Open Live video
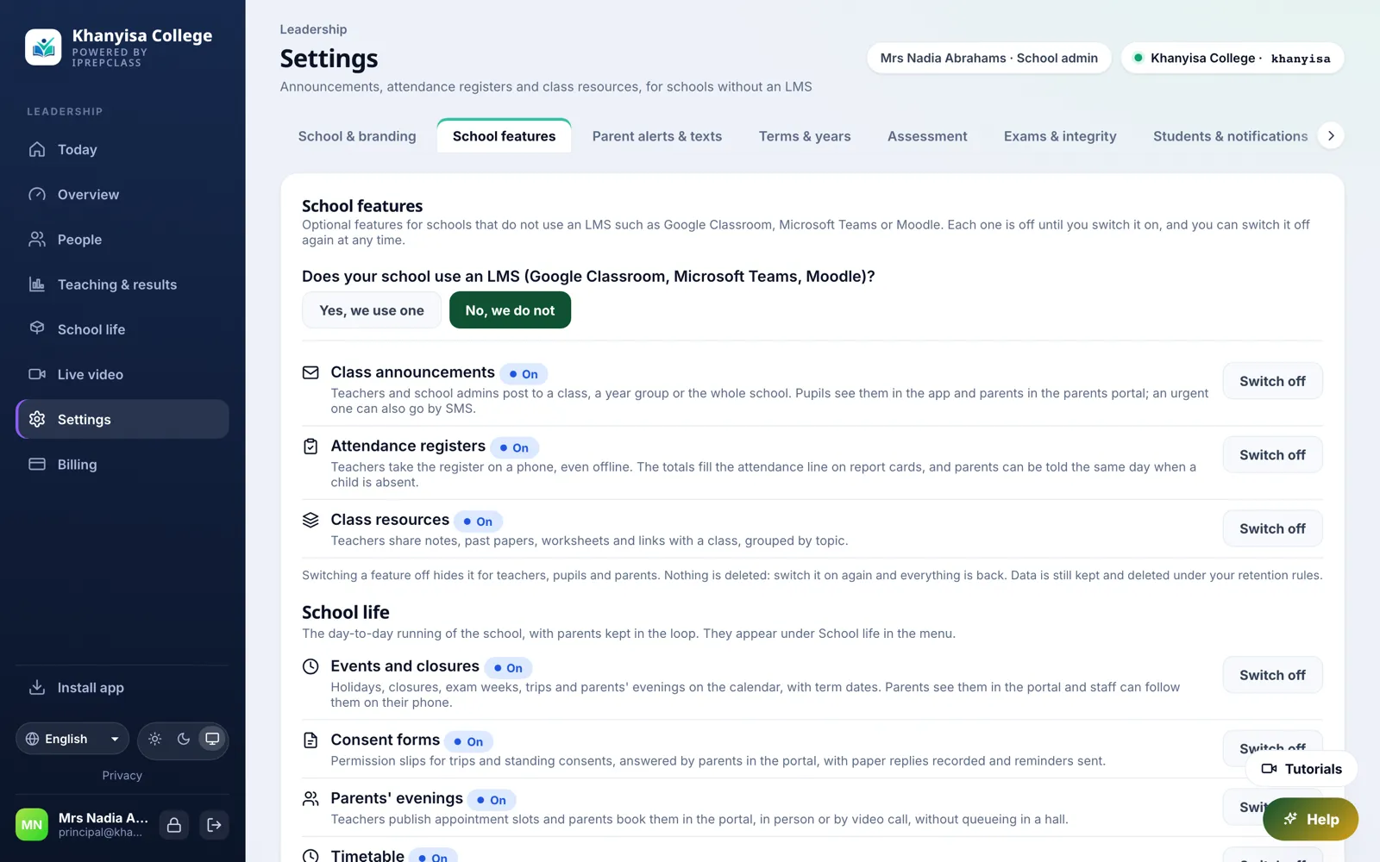The width and height of the screenshot is (1380, 862). pyautogui.click(x=122, y=374)
